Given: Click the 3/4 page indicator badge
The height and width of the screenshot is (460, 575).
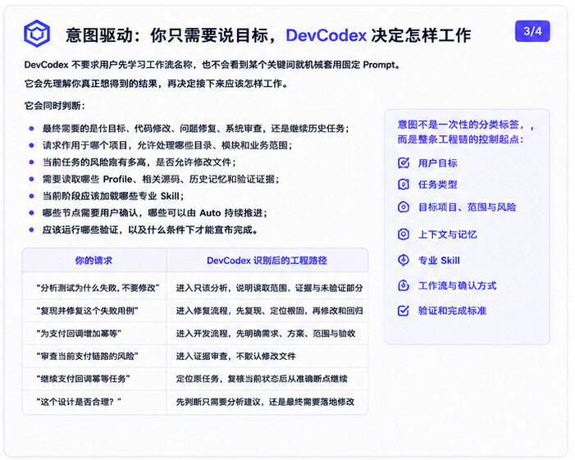Looking at the screenshot, I should pyautogui.click(x=532, y=31).
